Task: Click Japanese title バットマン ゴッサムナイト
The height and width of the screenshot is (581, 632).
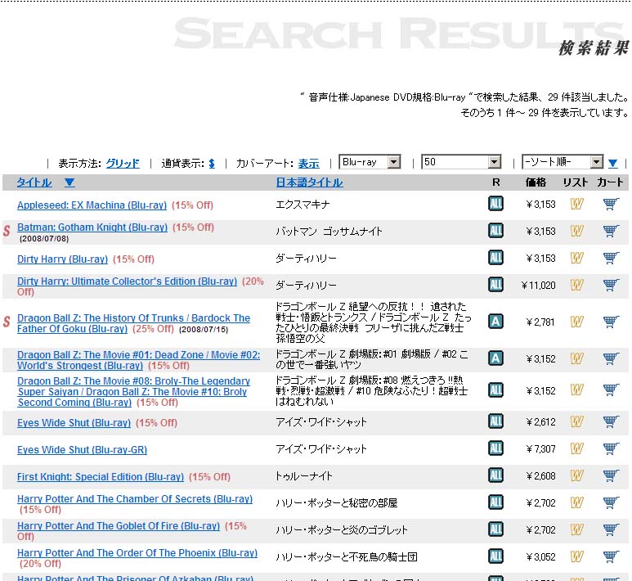Action: [x=329, y=232]
